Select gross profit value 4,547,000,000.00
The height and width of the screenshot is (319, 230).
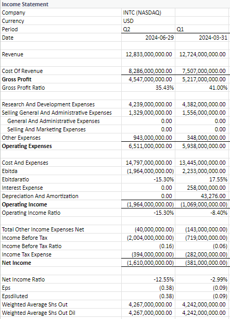click(150, 79)
